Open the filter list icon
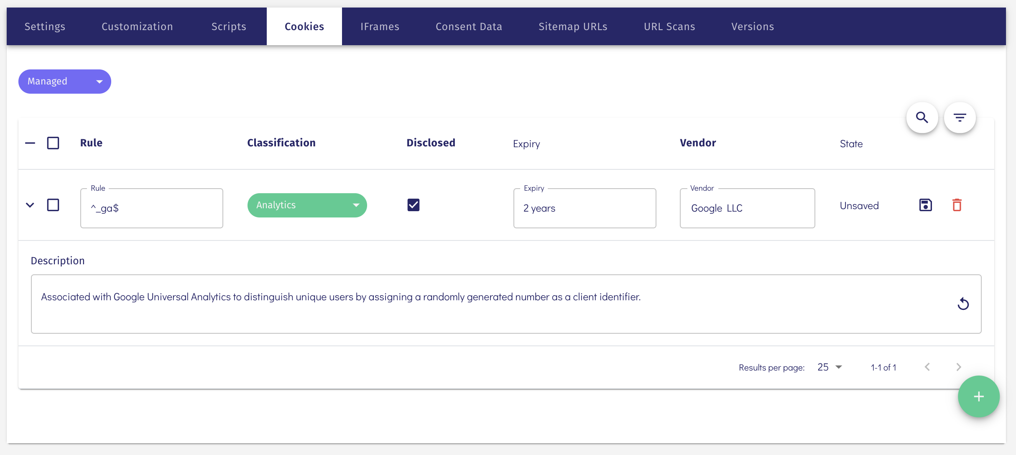The height and width of the screenshot is (455, 1016). point(960,118)
